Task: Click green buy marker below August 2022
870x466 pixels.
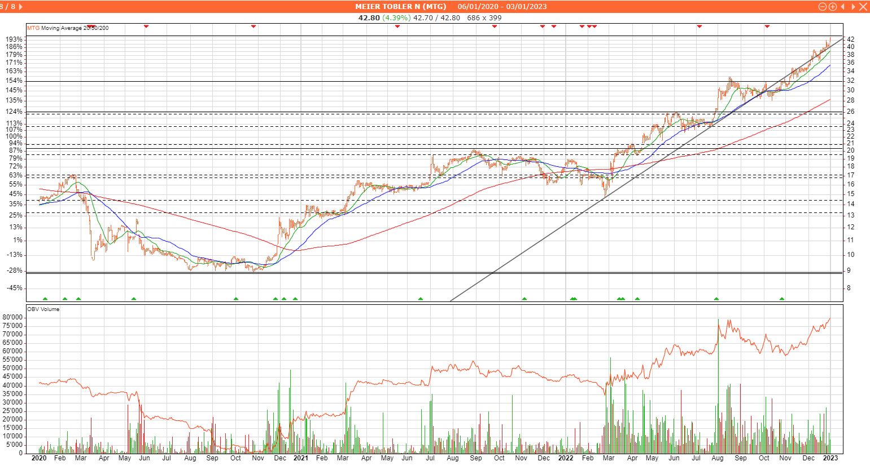Action: 716,299
